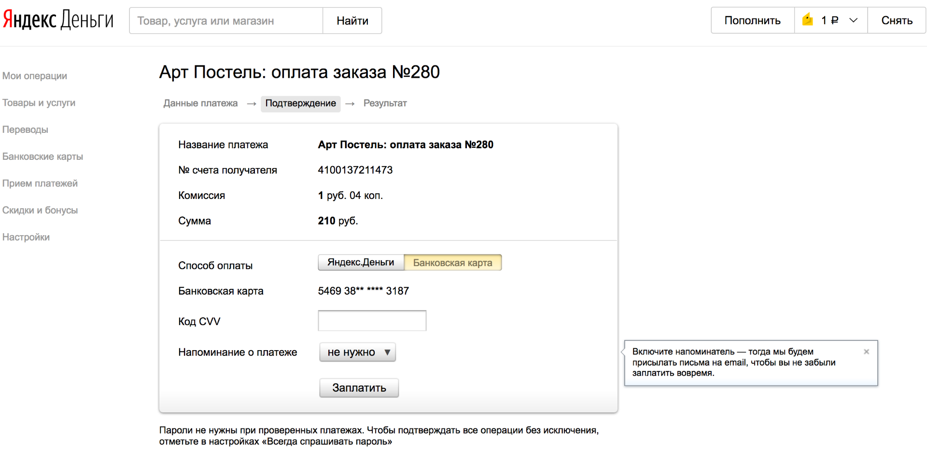Go back to Данные платежа step
The height and width of the screenshot is (453, 927).
coord(200,103)
